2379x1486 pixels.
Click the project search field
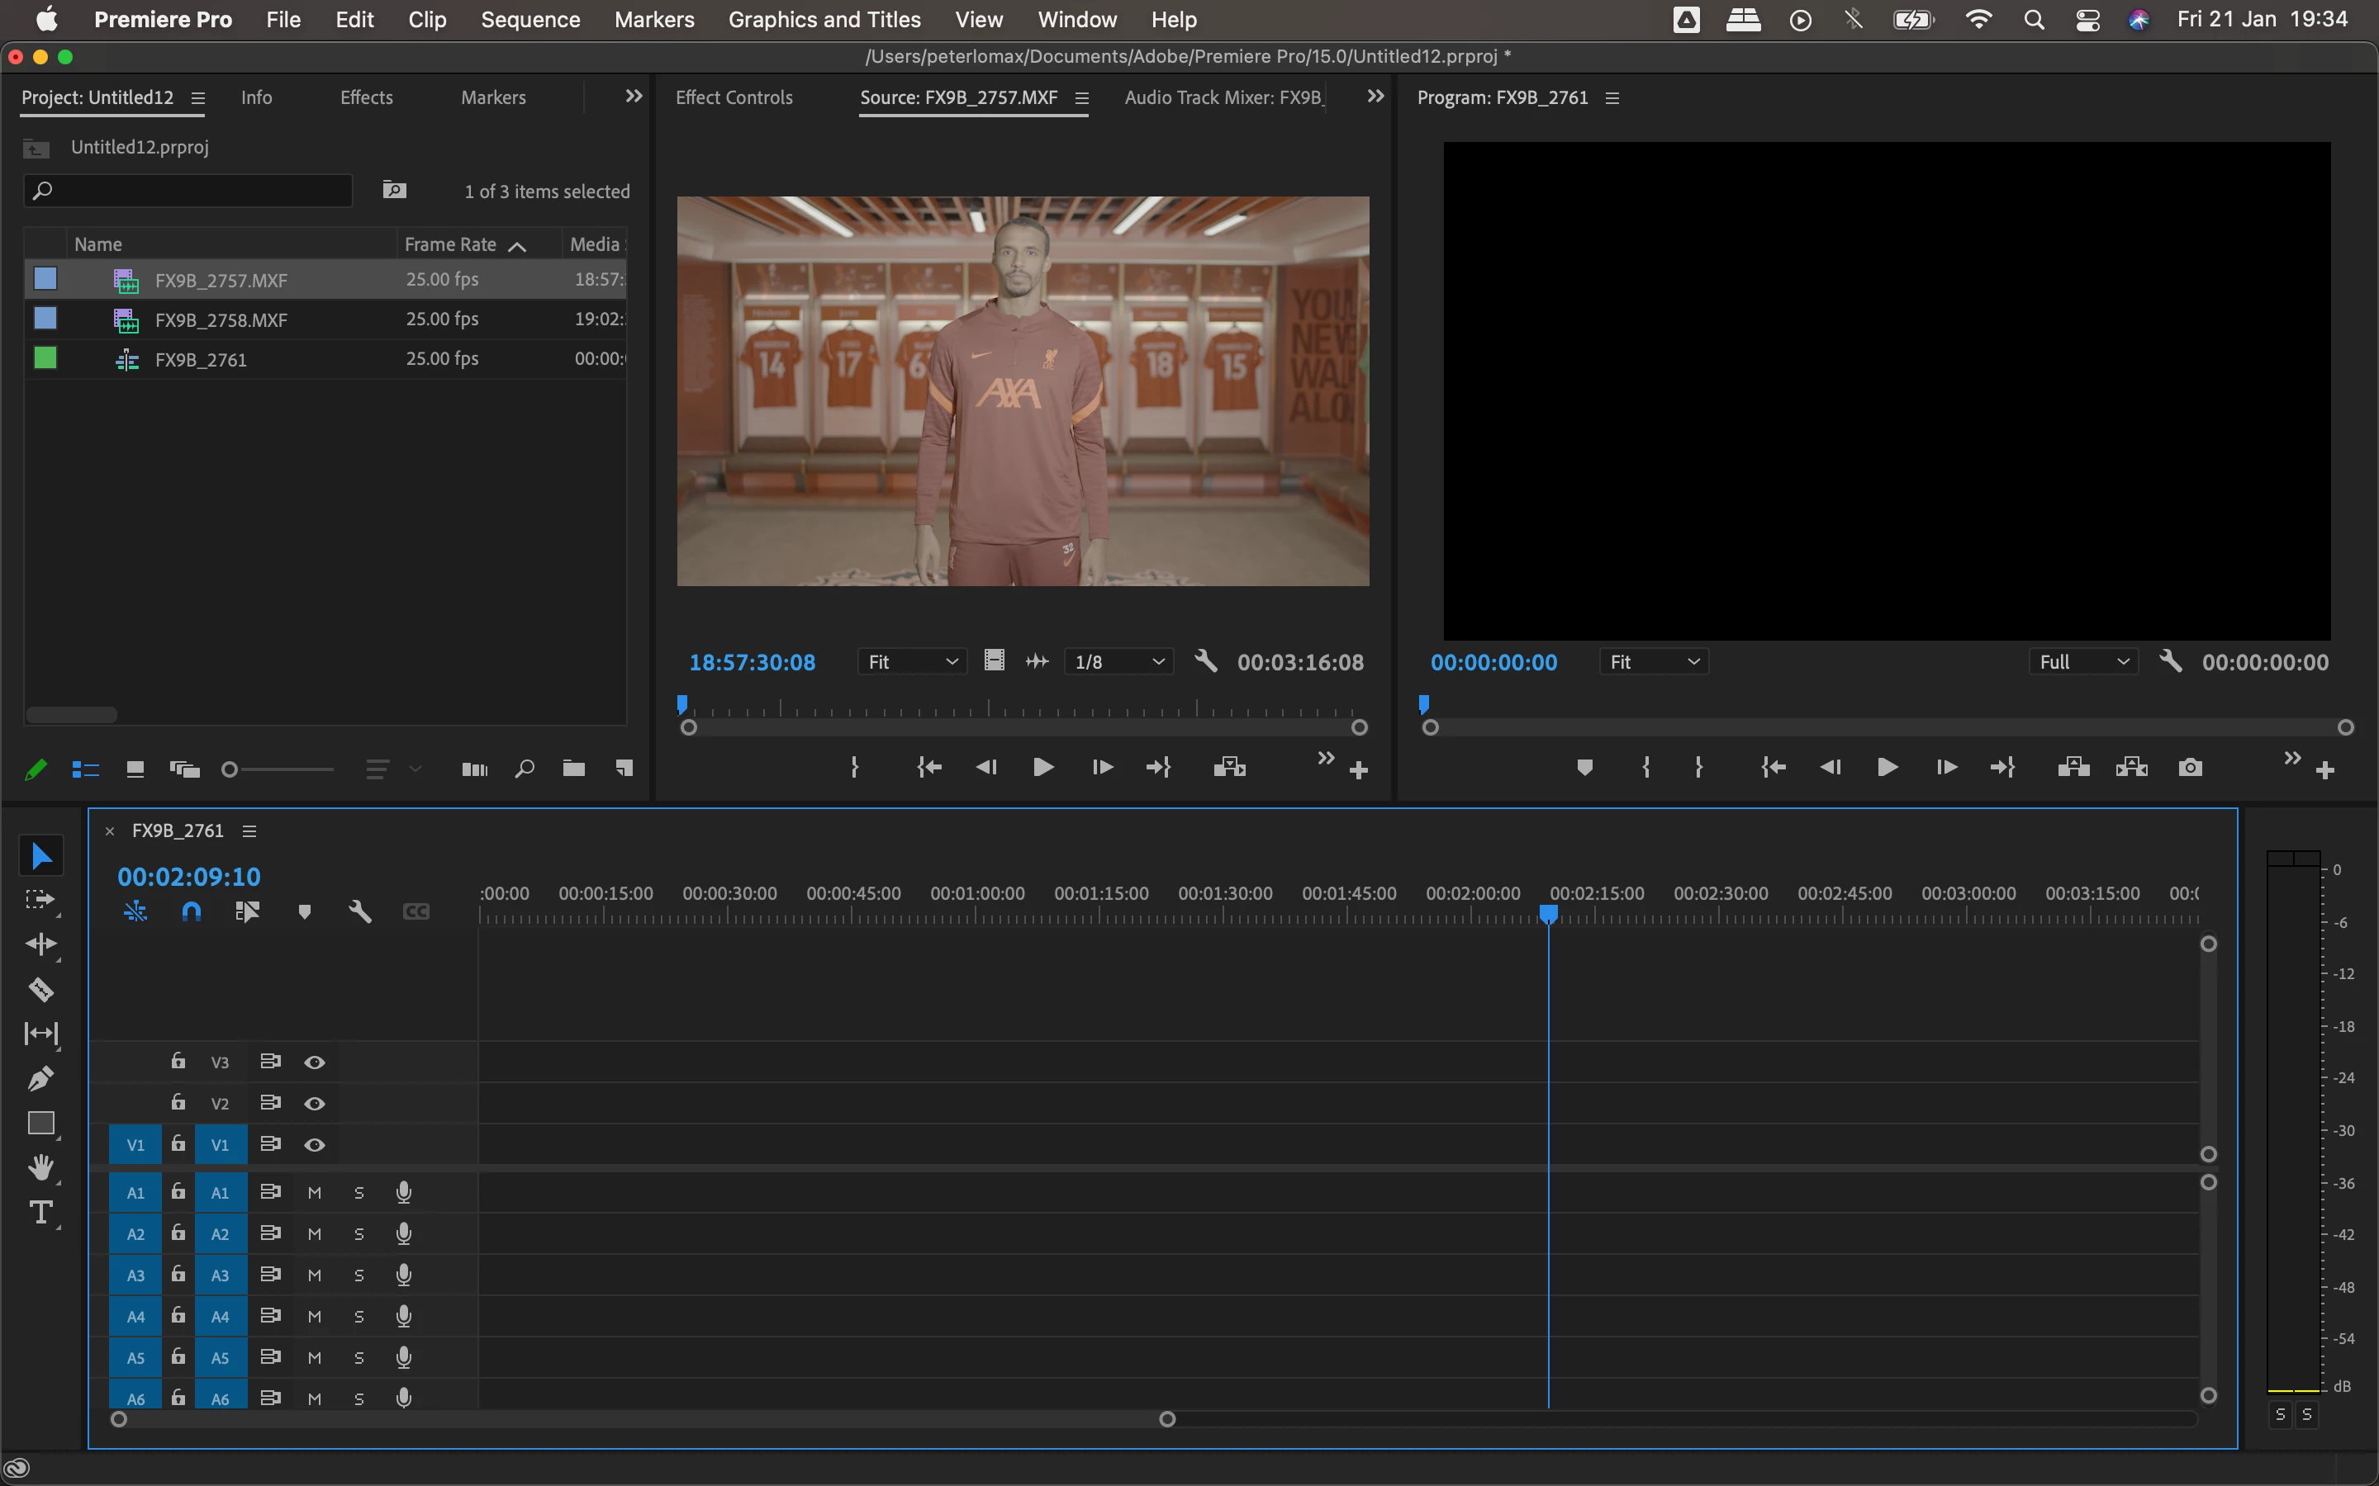click(188, 191)
